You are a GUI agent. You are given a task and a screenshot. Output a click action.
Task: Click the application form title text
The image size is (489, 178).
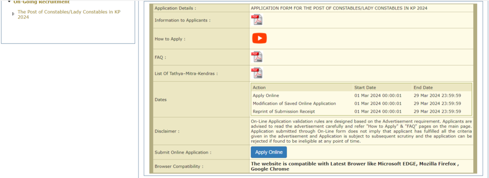[339, 8]
